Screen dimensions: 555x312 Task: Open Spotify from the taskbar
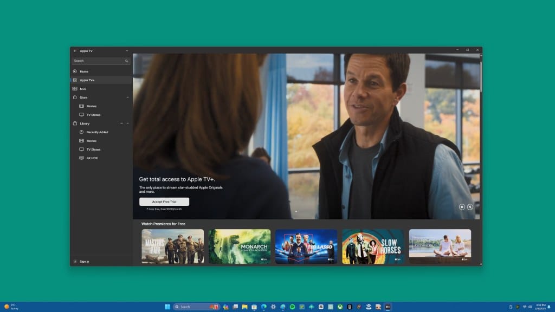pos(292,307)
